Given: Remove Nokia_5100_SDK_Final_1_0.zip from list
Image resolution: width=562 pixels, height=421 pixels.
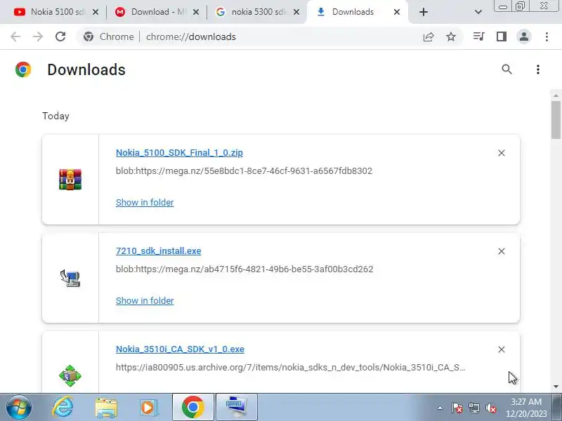Looking at the screenshot, I should (x=502, y=153).
